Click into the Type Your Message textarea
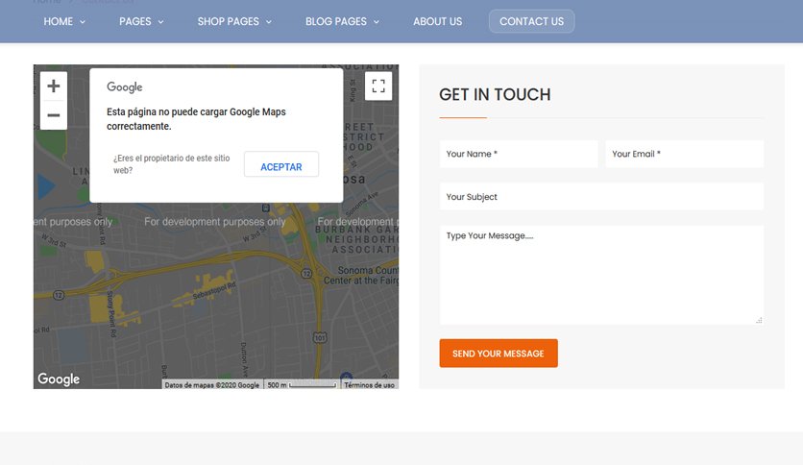The height and width of the screenshot is (465, 803). (x=601, y=275)
